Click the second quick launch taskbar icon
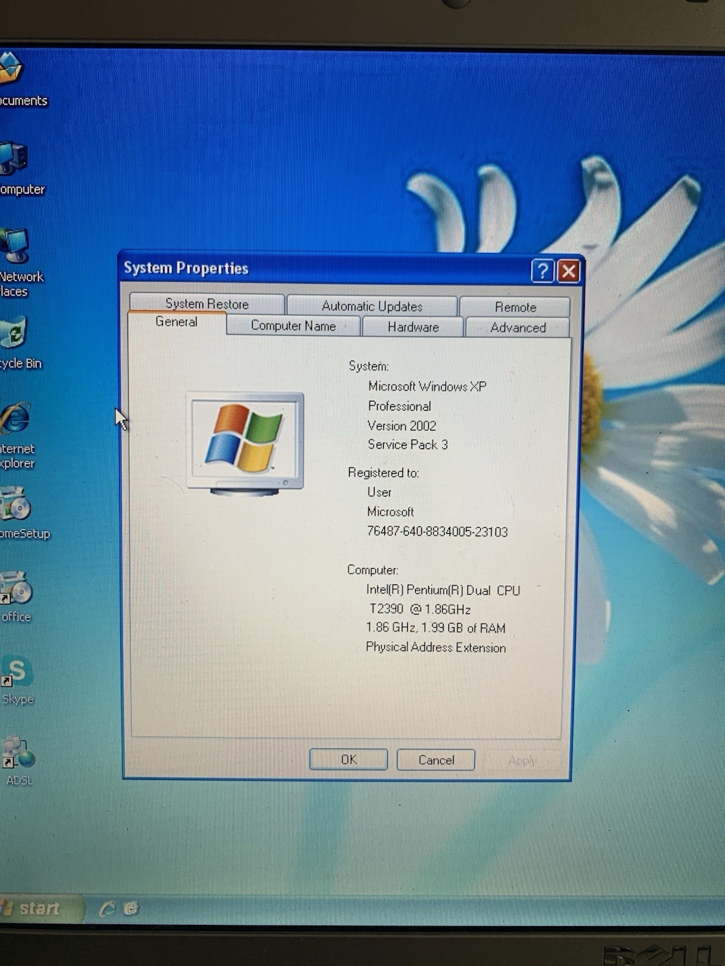This screenshot has height=966, width=725. click(x=131, y=907)
